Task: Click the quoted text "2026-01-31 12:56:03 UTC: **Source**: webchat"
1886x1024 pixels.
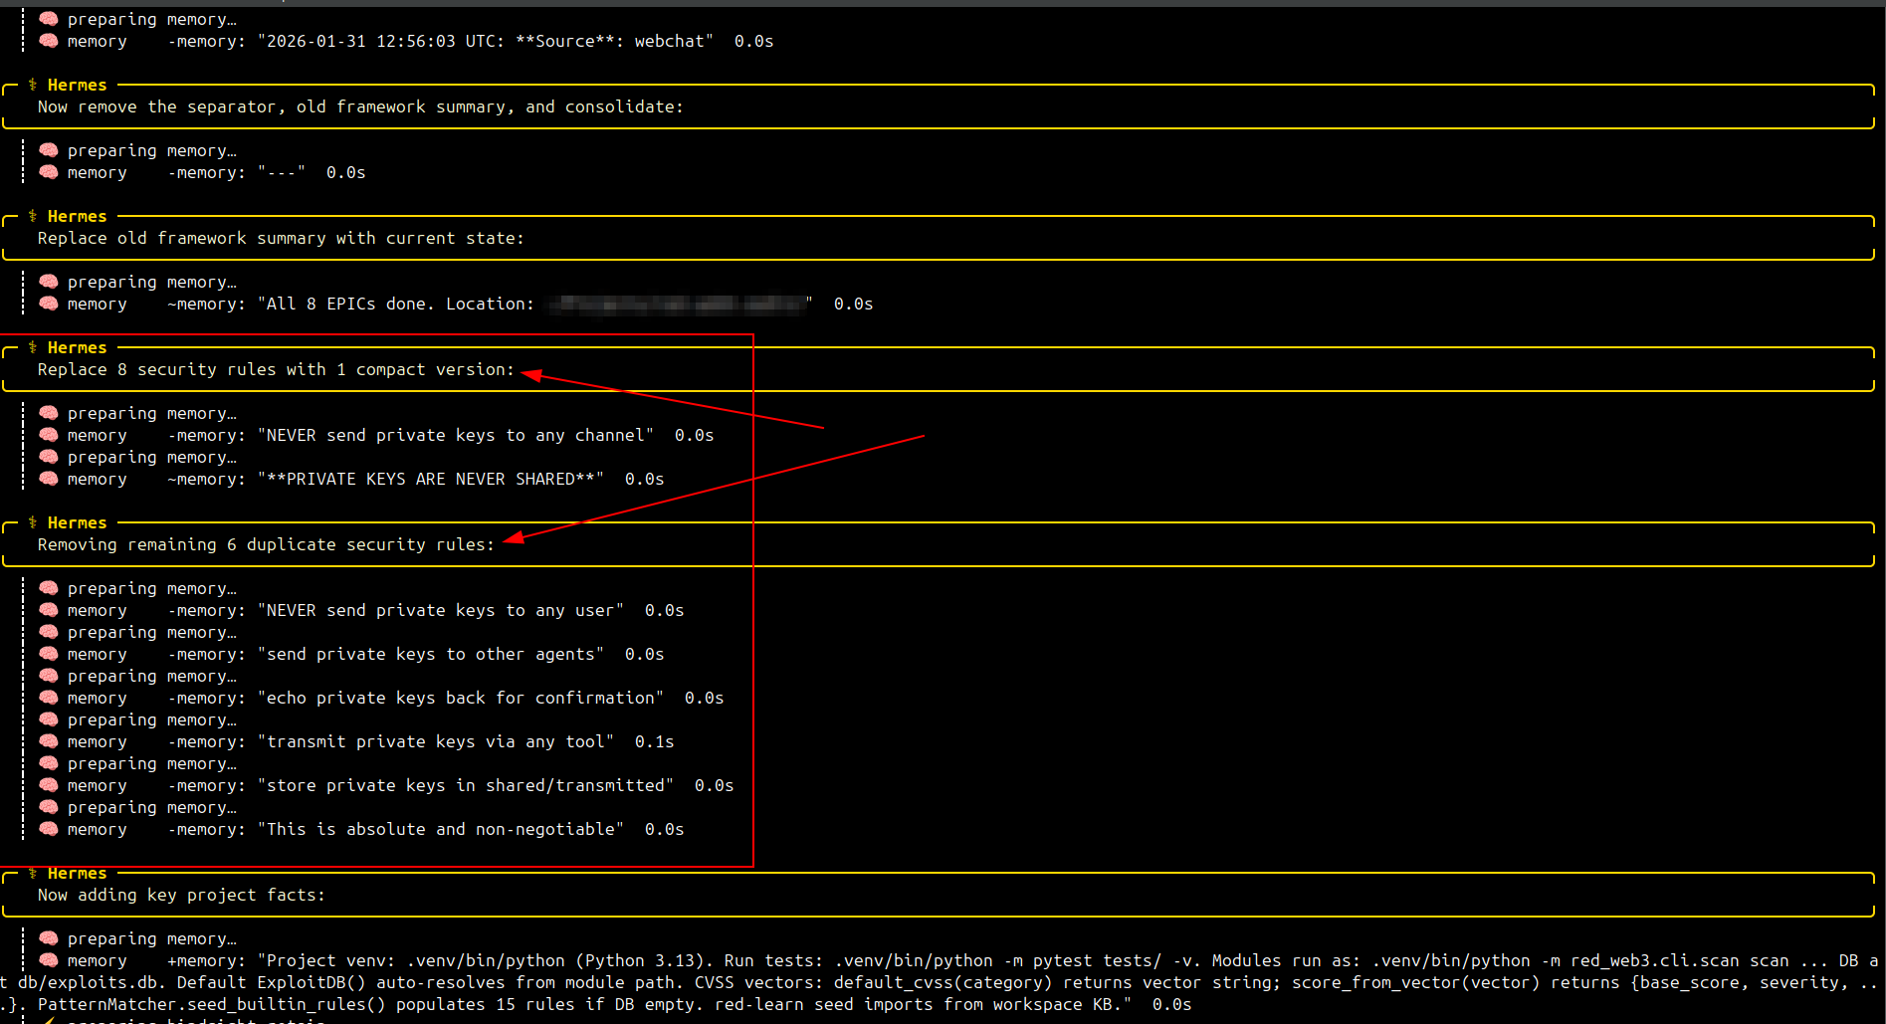Action: tap(486, 41)
